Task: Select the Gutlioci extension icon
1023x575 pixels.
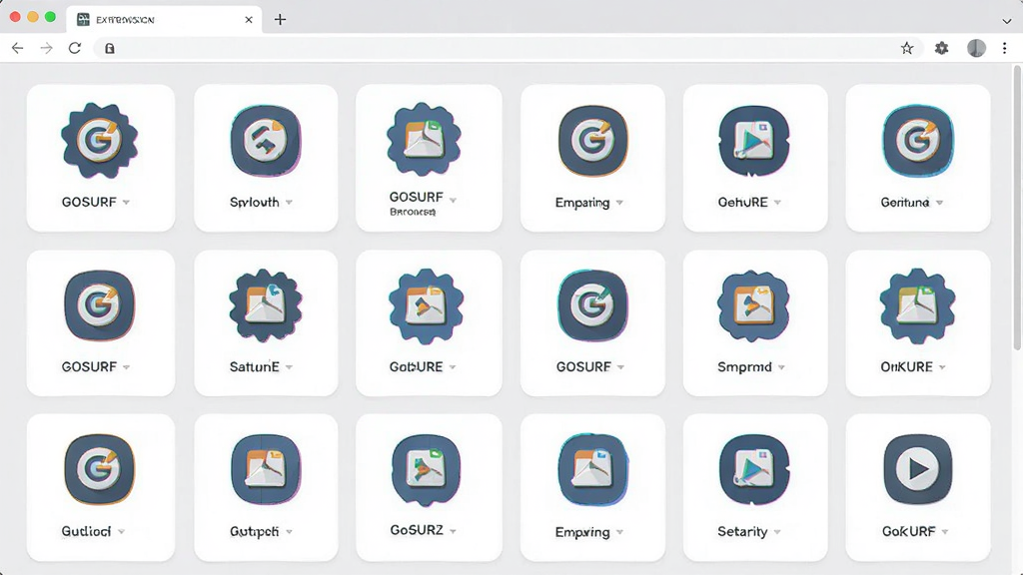Action: (100, 469)
